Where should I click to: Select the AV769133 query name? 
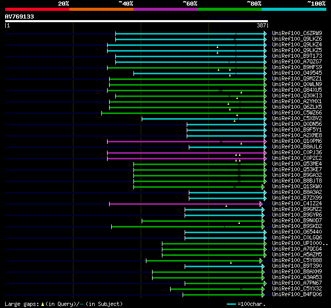pyautogui.click(x=20, y=17)
